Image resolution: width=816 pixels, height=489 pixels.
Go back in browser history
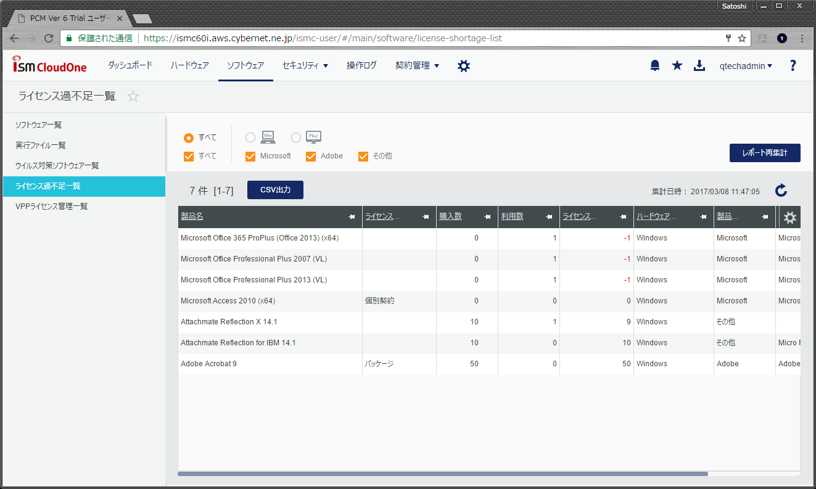(x=15, y=38)
